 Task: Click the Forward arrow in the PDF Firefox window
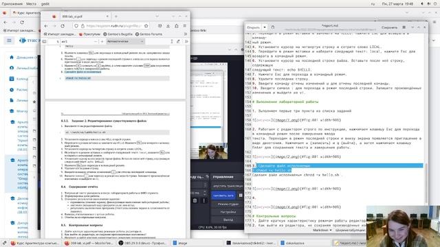click(x=54, y=26)
